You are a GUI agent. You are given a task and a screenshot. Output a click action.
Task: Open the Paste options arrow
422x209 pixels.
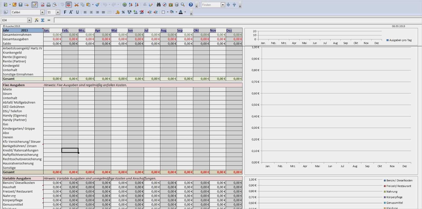[x=93, y=5]
